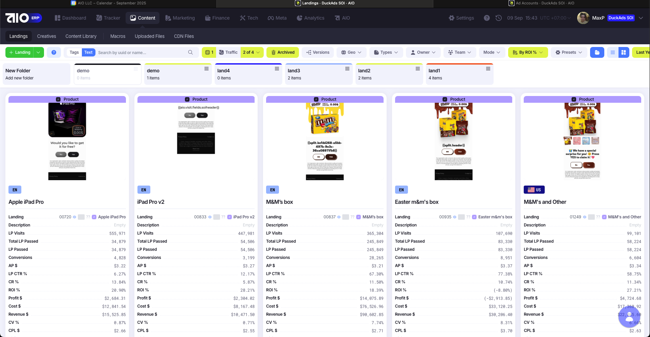Viewport: 650px width, 337px height.
Task: Open the Tracker menu
Action: click(x=108, y=18)
